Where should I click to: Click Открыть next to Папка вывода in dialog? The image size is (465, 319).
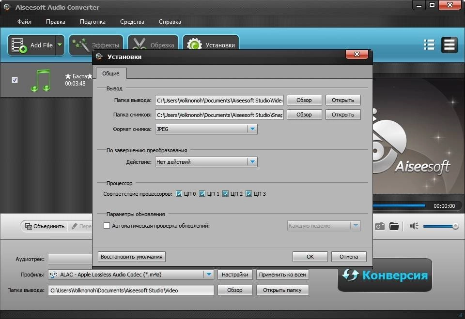(x=343, y=100)
